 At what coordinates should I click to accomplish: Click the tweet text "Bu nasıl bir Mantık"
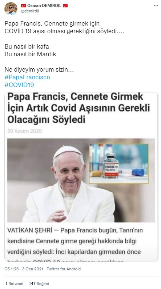pos(30,54)
